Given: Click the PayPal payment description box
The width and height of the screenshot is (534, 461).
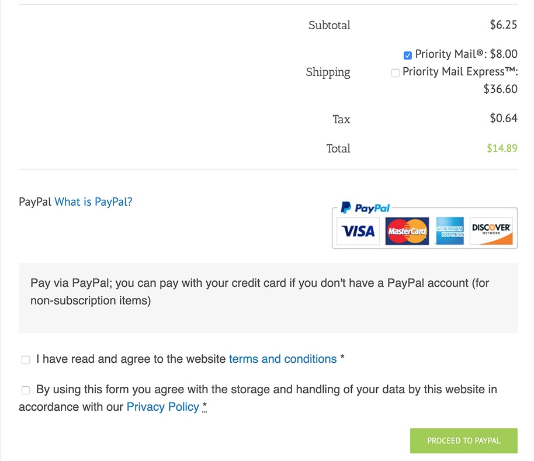Looking at the screenshot, I should pos(268,298).
